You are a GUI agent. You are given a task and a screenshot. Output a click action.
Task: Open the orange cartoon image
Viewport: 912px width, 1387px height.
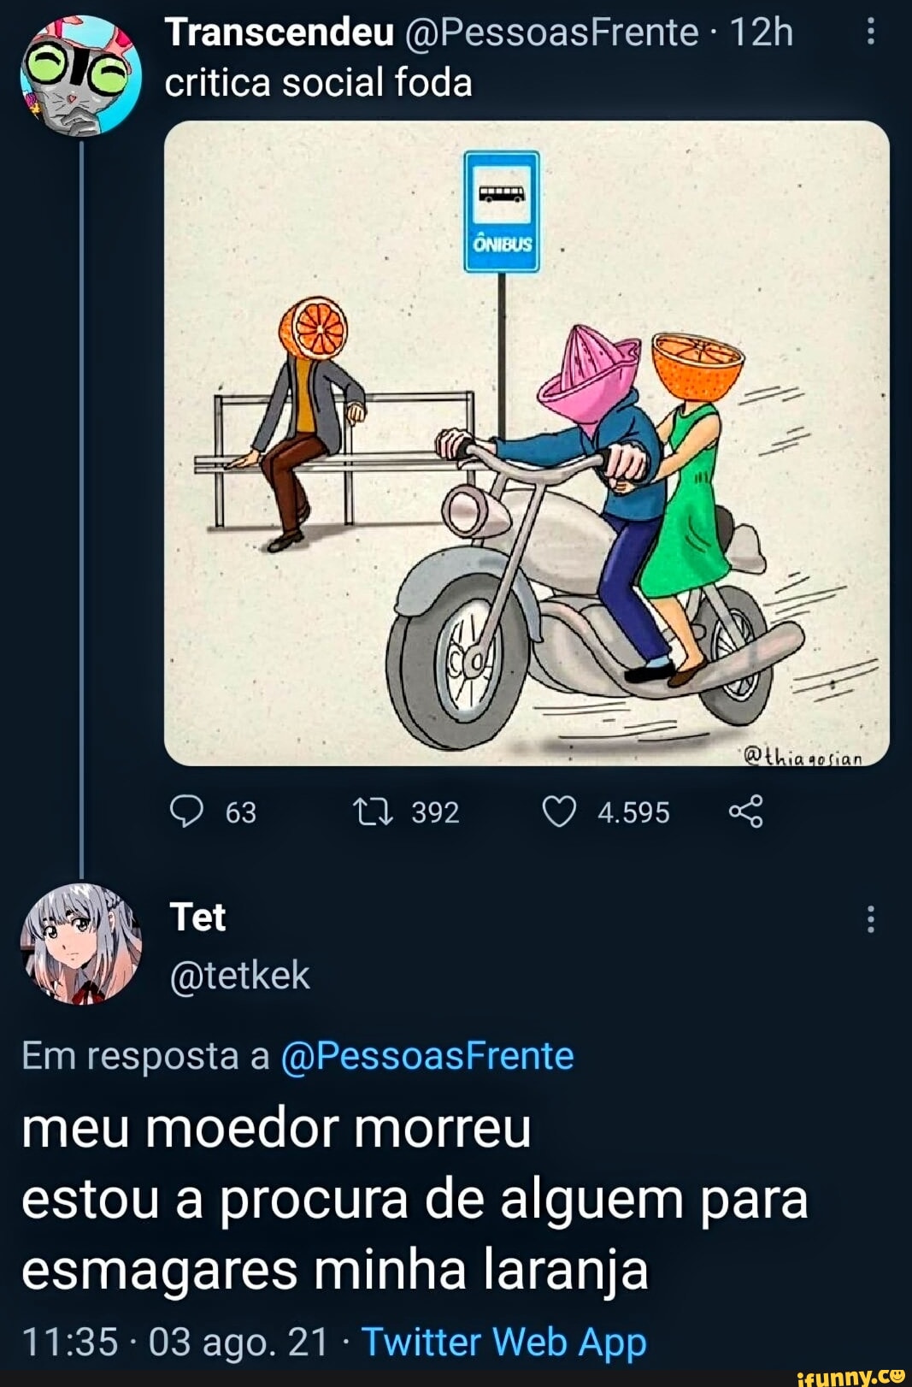click(527, 443)
